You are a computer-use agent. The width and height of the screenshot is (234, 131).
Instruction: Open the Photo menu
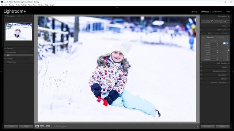tap(18, 5)
